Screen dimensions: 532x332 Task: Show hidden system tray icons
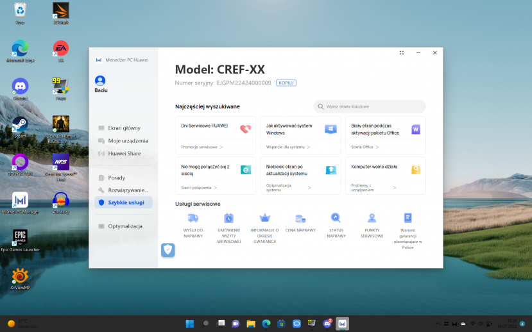438,324
